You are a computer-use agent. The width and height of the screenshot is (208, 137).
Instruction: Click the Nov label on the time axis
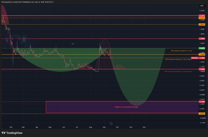(x=131, y=127)
